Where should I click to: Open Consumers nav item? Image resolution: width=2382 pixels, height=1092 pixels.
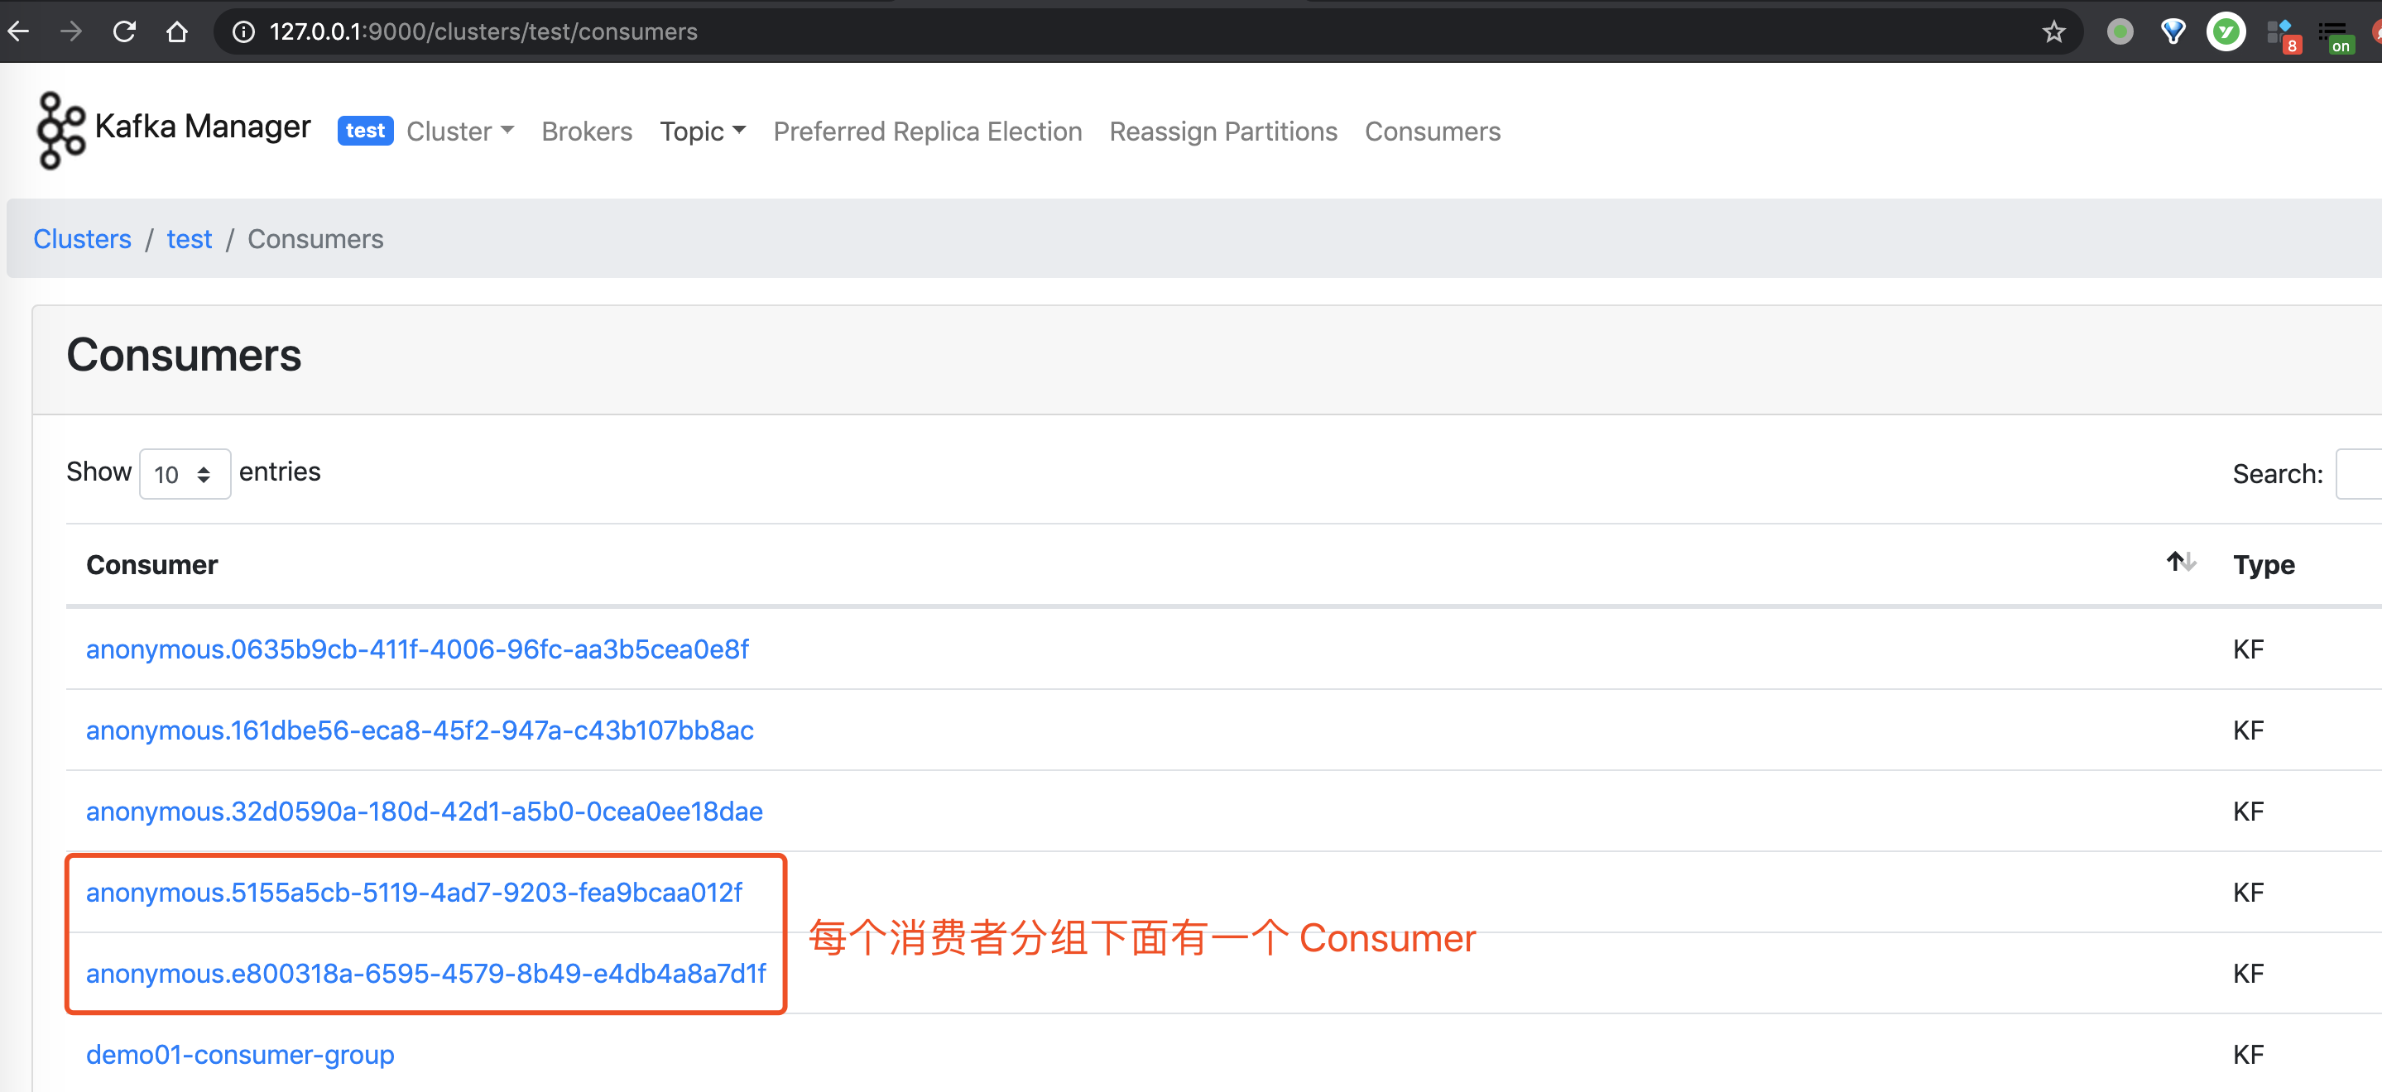pyautogui.click(x=1433, y=132)
